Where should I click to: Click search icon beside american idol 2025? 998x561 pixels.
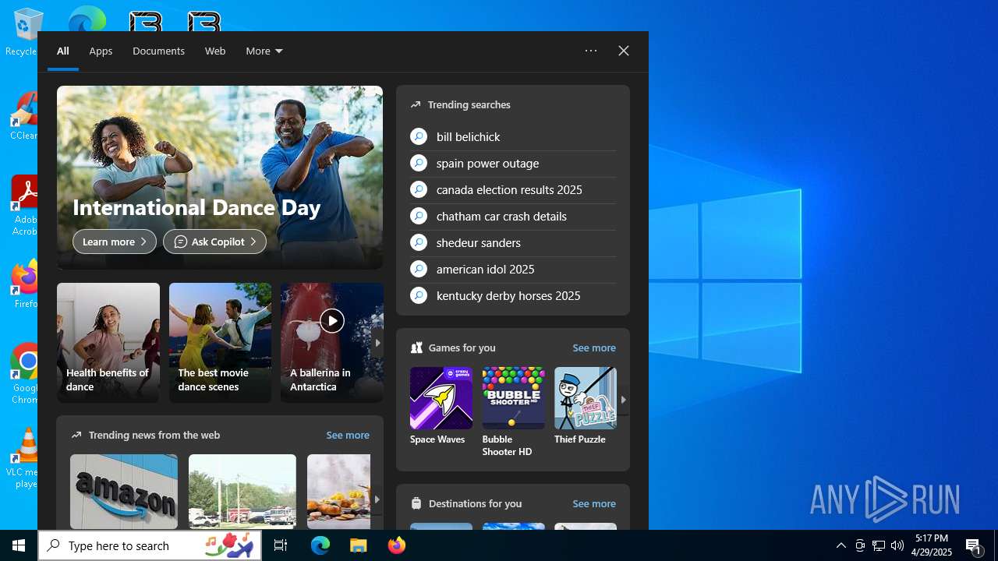pyautogui.click(x=419, y=269)
